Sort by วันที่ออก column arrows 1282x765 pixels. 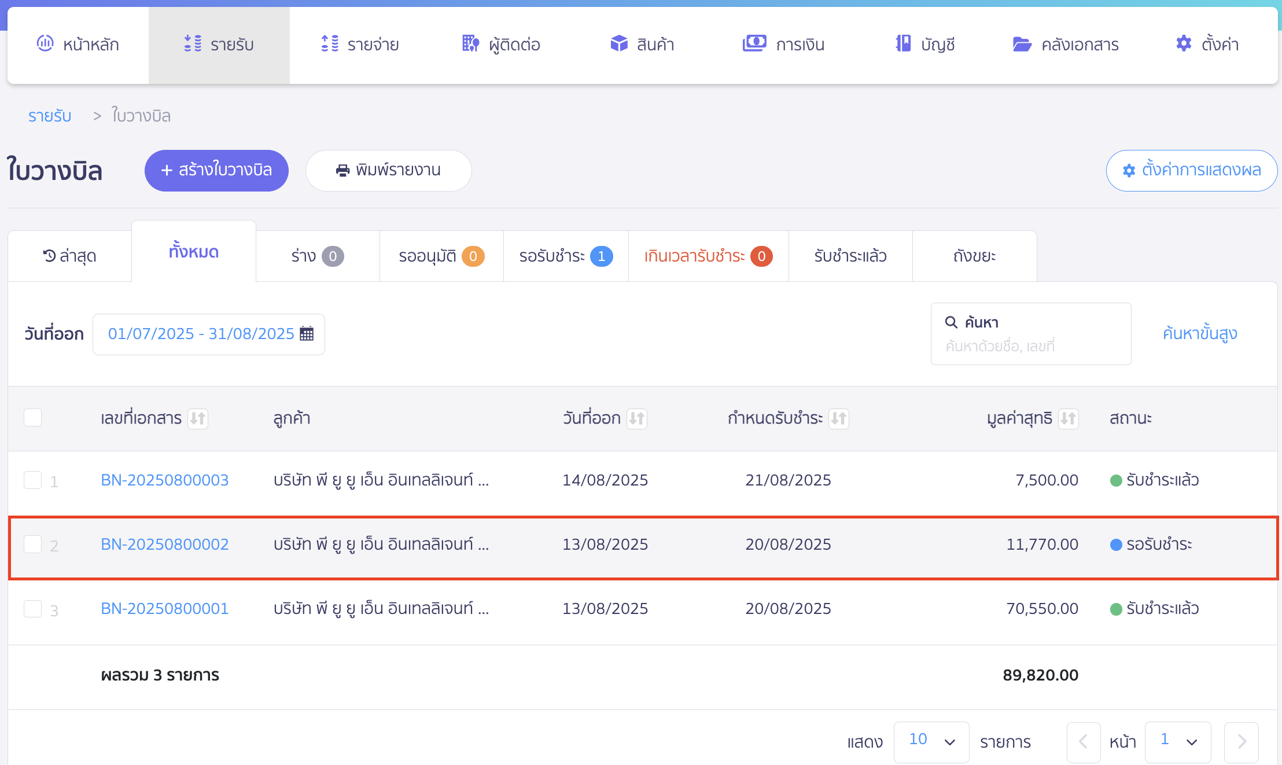[637, 418]
